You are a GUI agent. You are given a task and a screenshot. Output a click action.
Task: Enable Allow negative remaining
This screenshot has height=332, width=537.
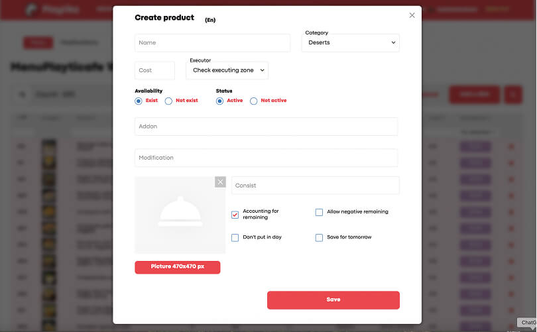click(x=319, y=212)
